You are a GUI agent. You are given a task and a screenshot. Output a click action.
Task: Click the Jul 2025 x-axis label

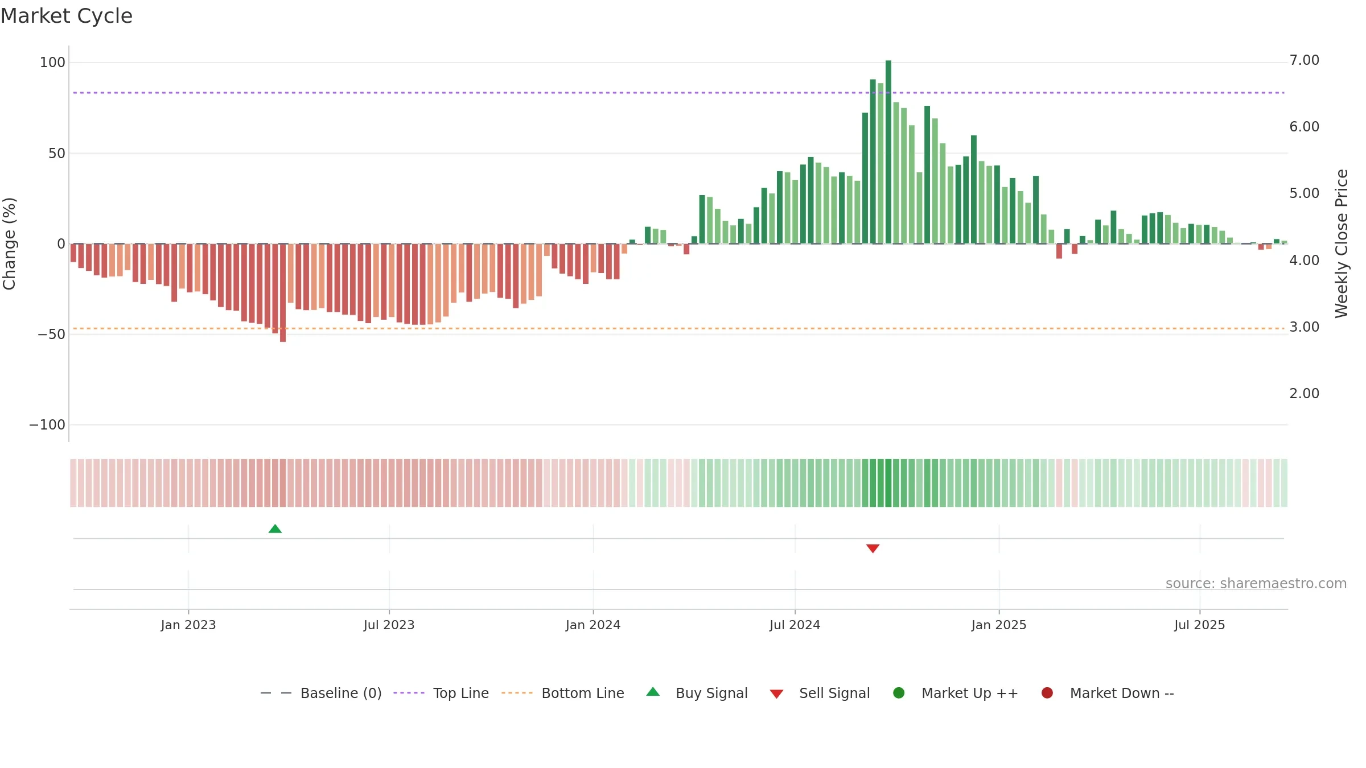tap(1200, 625)
